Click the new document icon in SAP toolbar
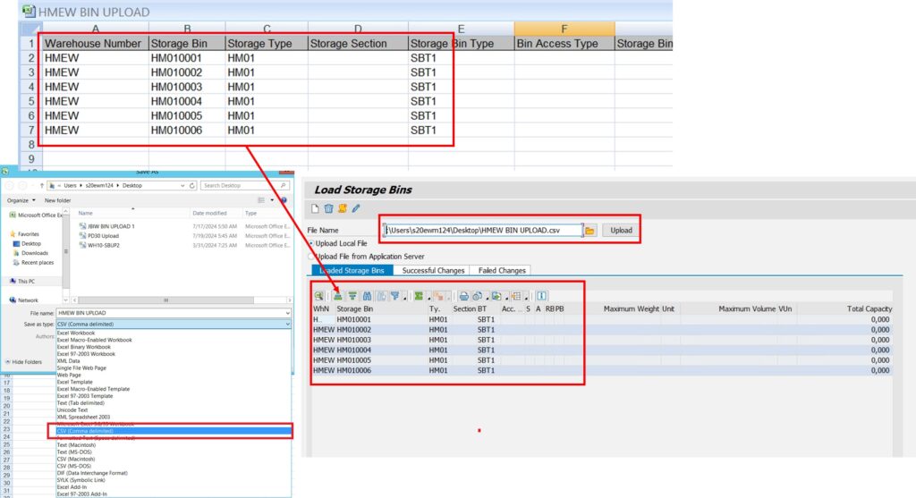This screenshot has width=916, height=498. pos(315,209)
